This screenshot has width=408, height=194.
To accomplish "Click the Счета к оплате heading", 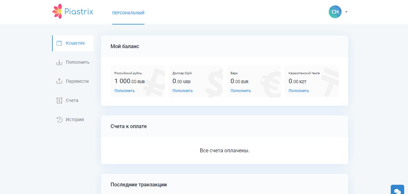I will pyautogui.click(x=129, y=126).
